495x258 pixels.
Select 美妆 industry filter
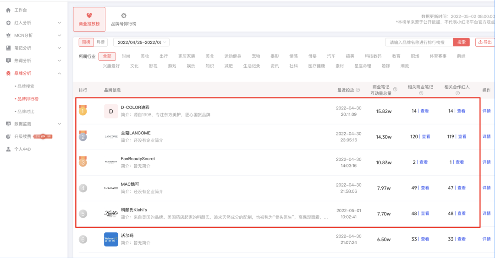(x=145, y=56)
